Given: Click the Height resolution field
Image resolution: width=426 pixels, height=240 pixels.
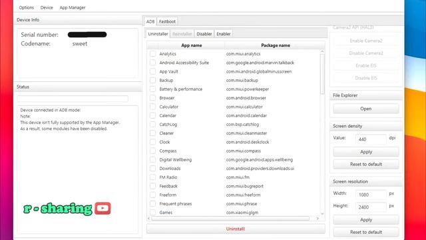Looking at the screenshot, I should pos(371,207).
